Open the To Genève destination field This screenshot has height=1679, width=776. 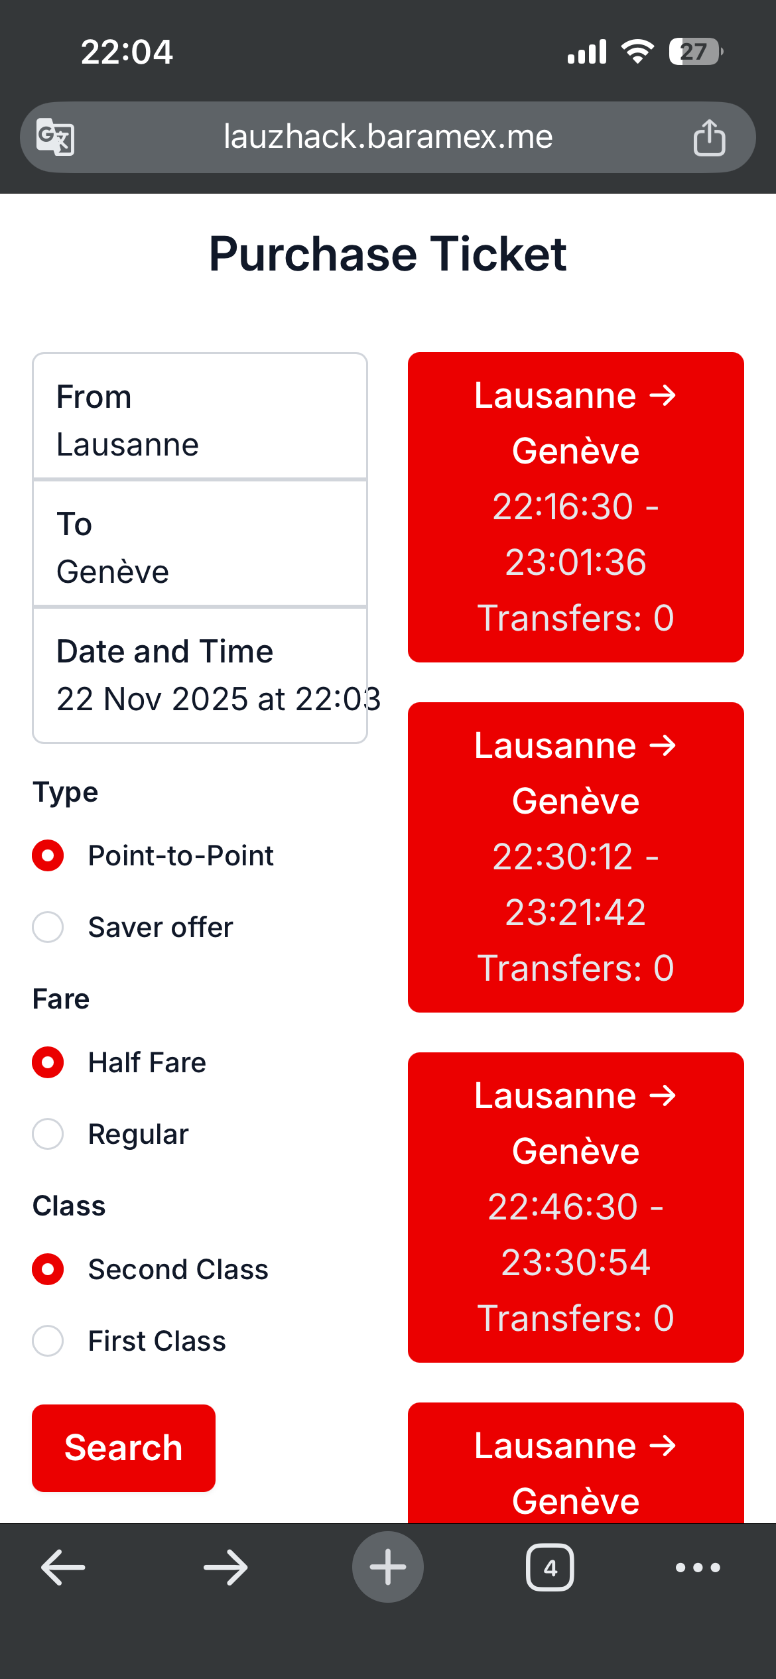[200, 544]
